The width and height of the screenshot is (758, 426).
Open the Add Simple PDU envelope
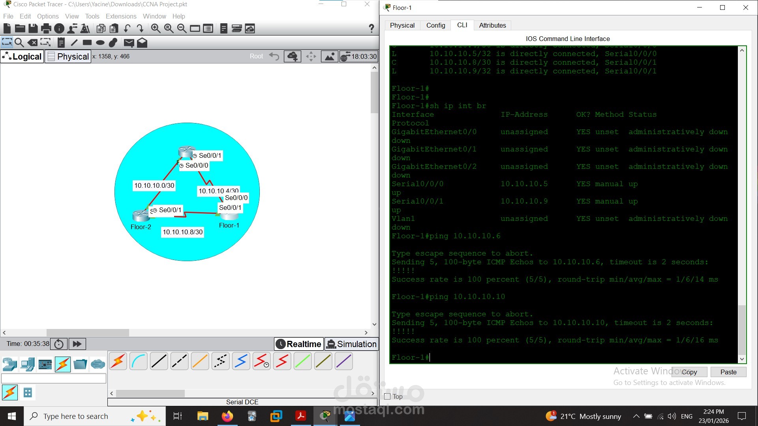click(129, 43)
